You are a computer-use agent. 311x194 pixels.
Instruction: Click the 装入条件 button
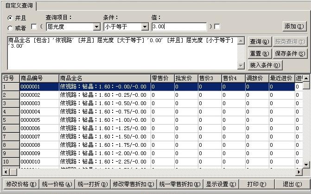pyautogui.click(x=265, y=65)
